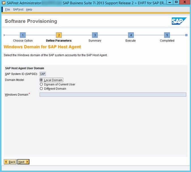Click the 'SAP Host Agent User Domain' label

tap(25, 68)
